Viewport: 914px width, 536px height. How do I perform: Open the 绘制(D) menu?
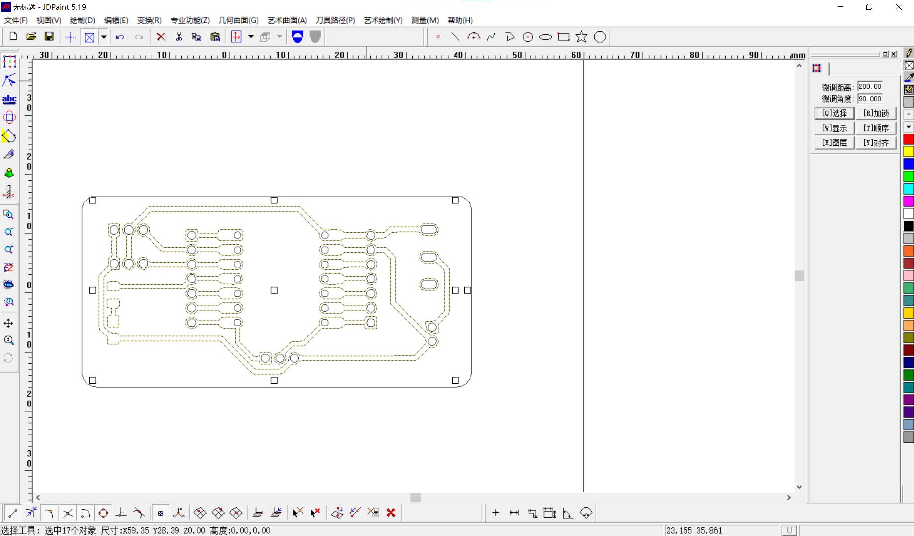pos(82,20)
